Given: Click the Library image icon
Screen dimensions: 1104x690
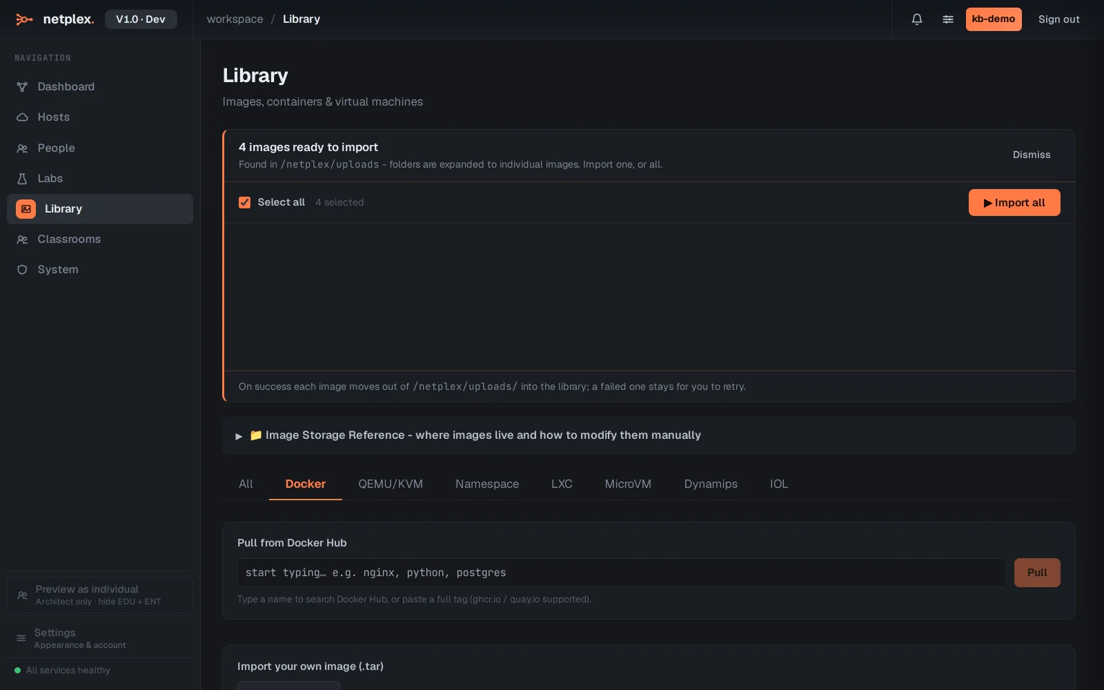Looking at the screenshot, I should tap(26, 209).
